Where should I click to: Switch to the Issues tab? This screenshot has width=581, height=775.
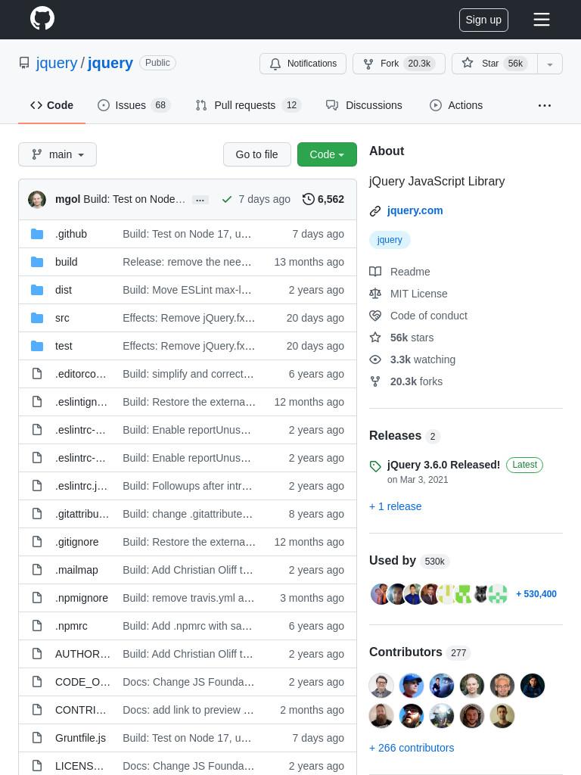(x=133, y=105)
